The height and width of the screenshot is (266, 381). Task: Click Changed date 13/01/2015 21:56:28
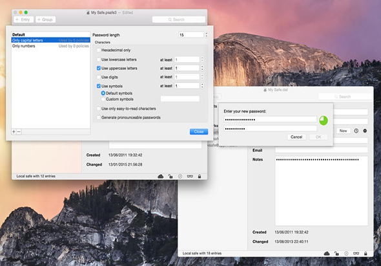[x=125, y=164]
